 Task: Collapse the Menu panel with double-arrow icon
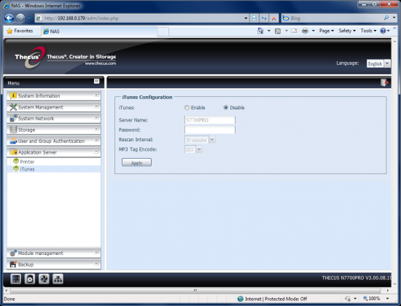point(96,81)
